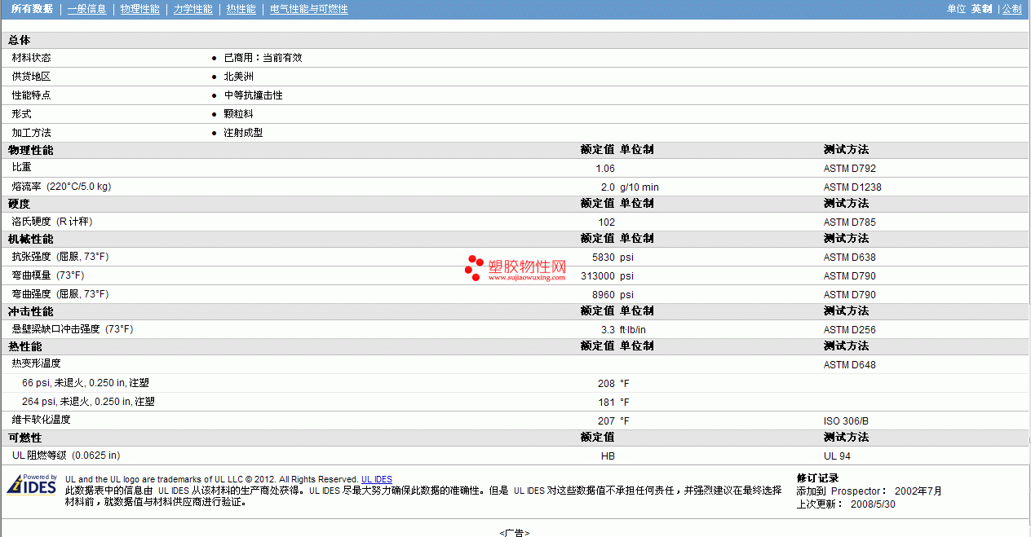Viewport: 1031px width, 537px height.
Task: Select the value 208 °F
Action: pos(613,384)
